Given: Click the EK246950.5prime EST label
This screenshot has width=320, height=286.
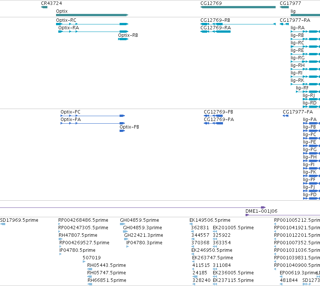Looking at the screenshot, I should coord(212,250).
